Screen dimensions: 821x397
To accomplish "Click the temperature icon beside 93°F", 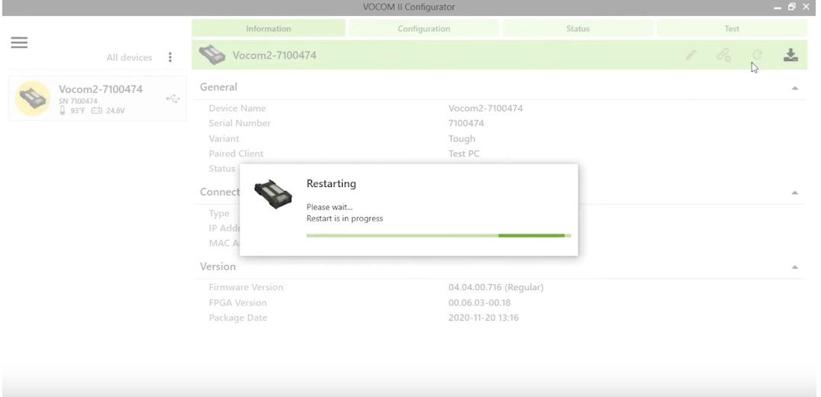I will point(63,111).
